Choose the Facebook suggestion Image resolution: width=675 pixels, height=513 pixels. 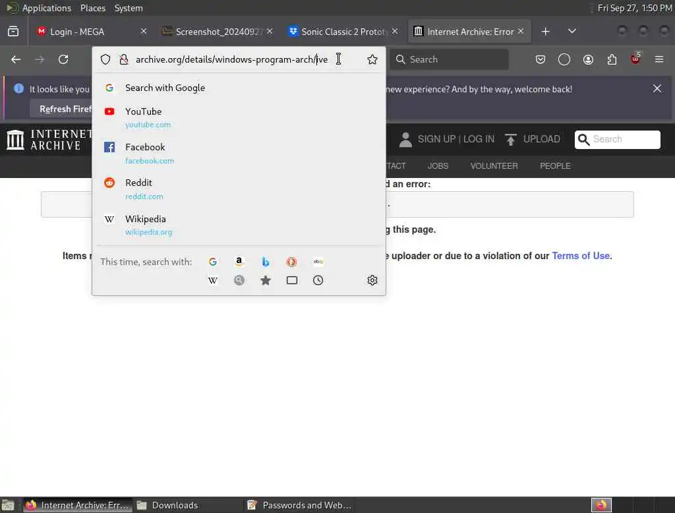tap(239, 154)
